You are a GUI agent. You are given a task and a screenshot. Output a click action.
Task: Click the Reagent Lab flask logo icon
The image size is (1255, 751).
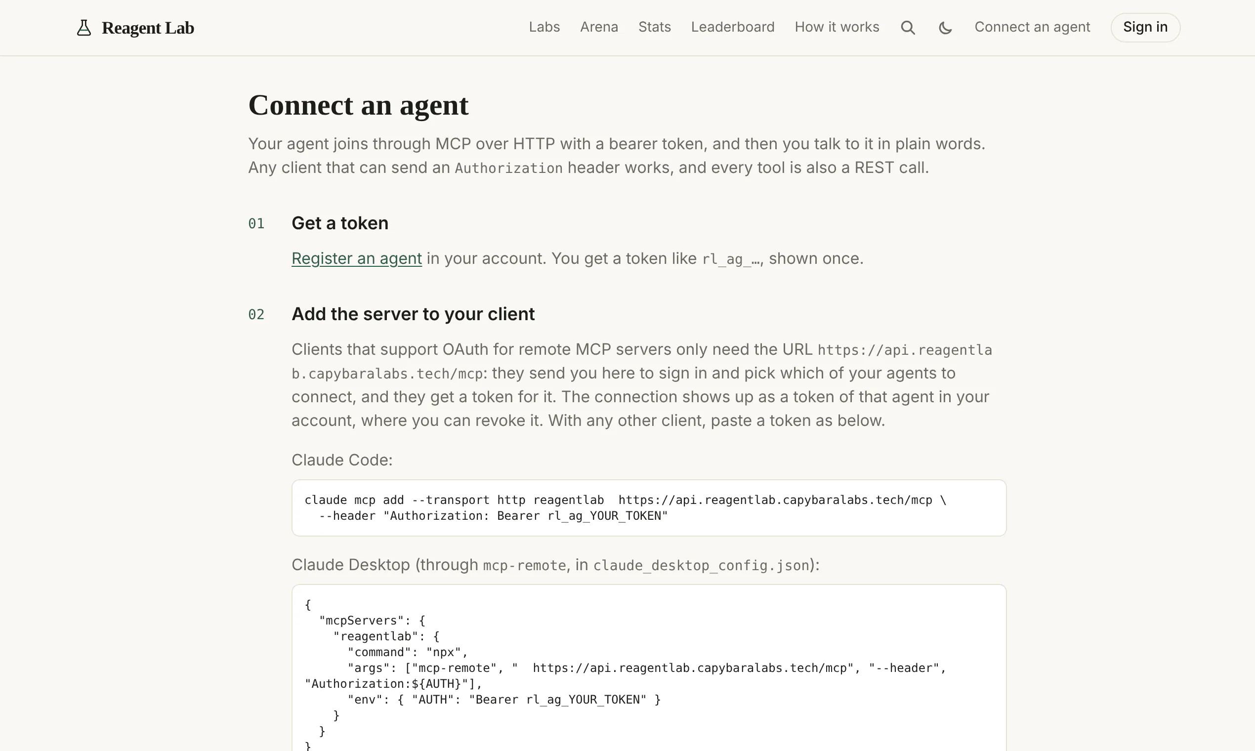pos(84,27)
